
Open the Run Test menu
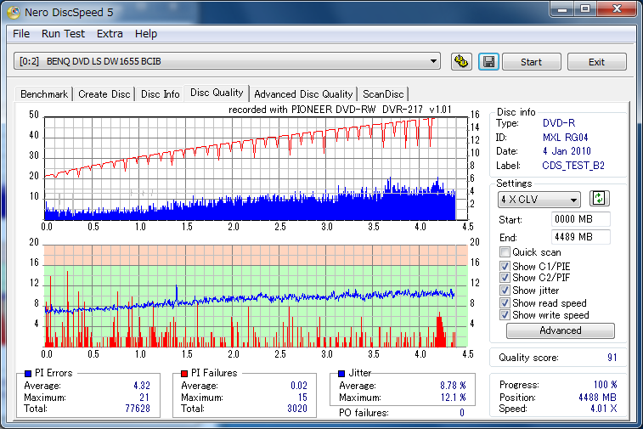click(63, 34)
